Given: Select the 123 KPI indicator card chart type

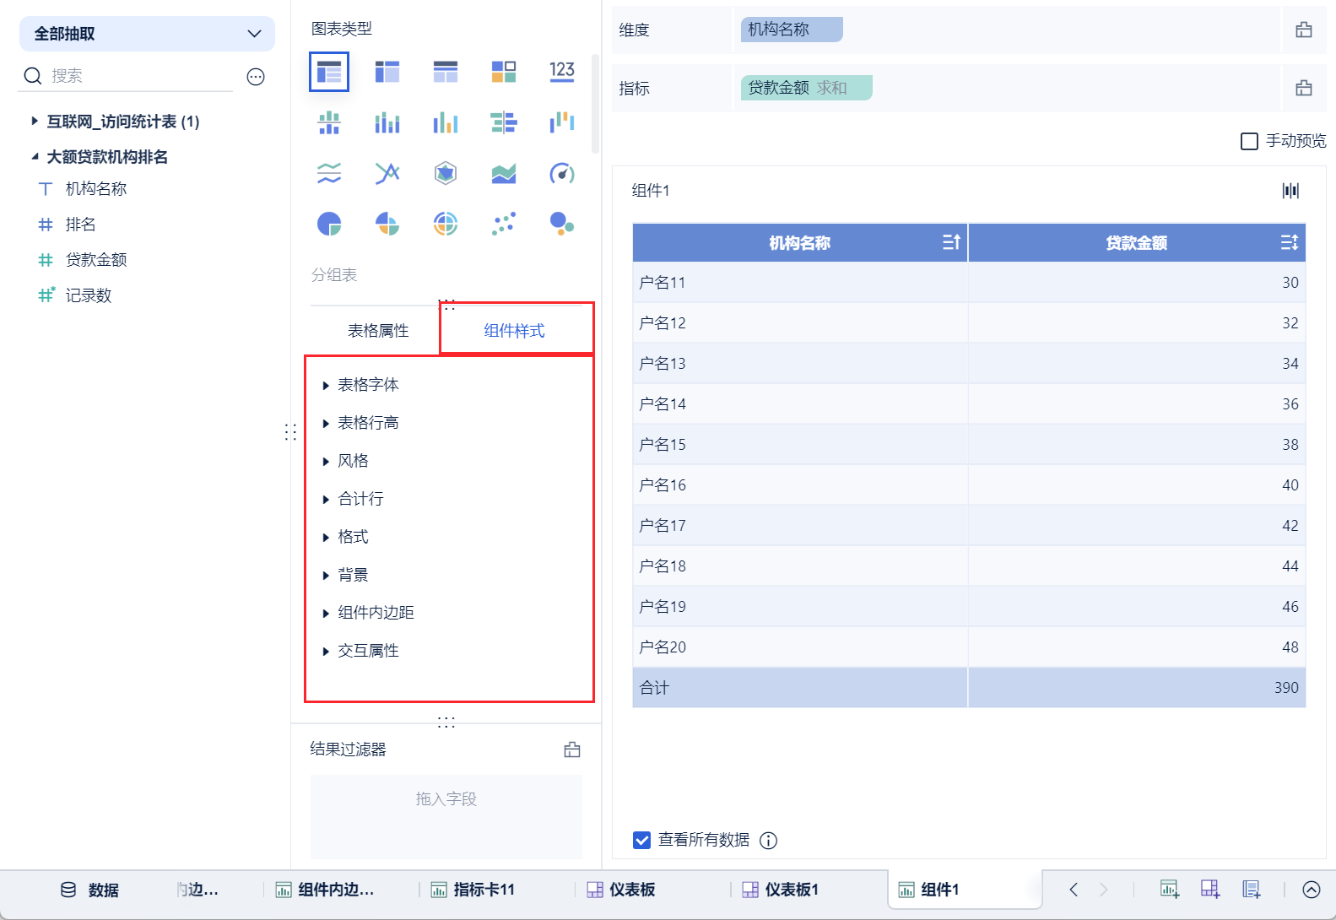Looking at the screenshot, I should click(x=562, y=72).
